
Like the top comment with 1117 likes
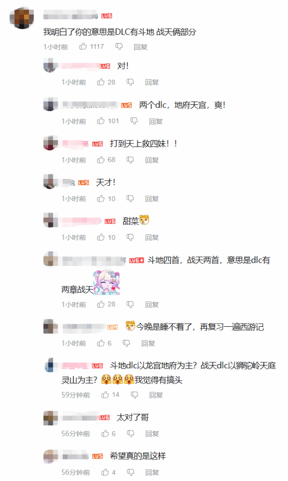point(83,46)
